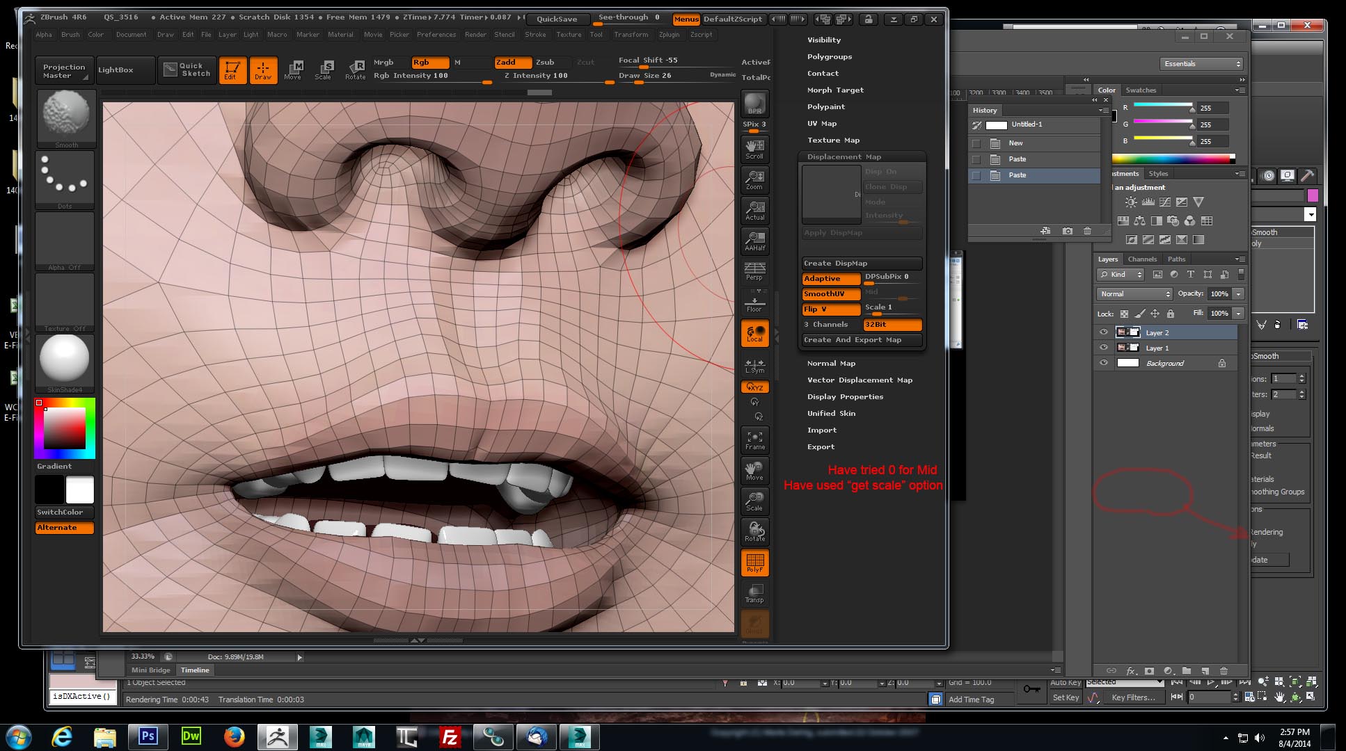Expand the layer Opacity dropdown arrow
The image size is (1346, 751).
[1238, 294]
